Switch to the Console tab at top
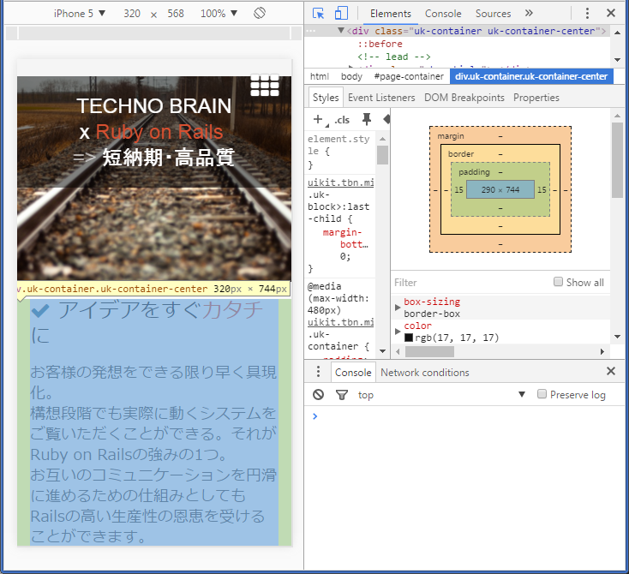This screenshot has height=574, width=629. pos(443,14)
